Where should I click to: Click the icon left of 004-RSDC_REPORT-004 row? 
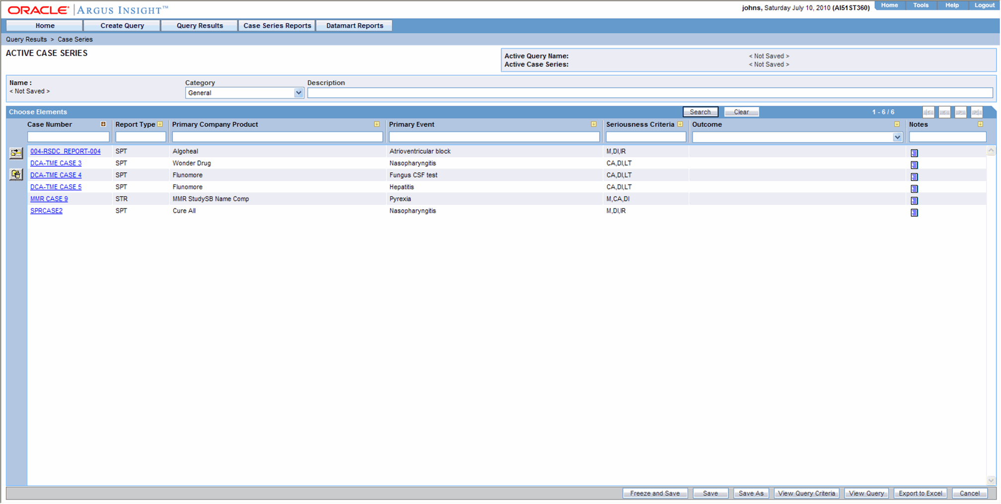click(x=16, y=153)
